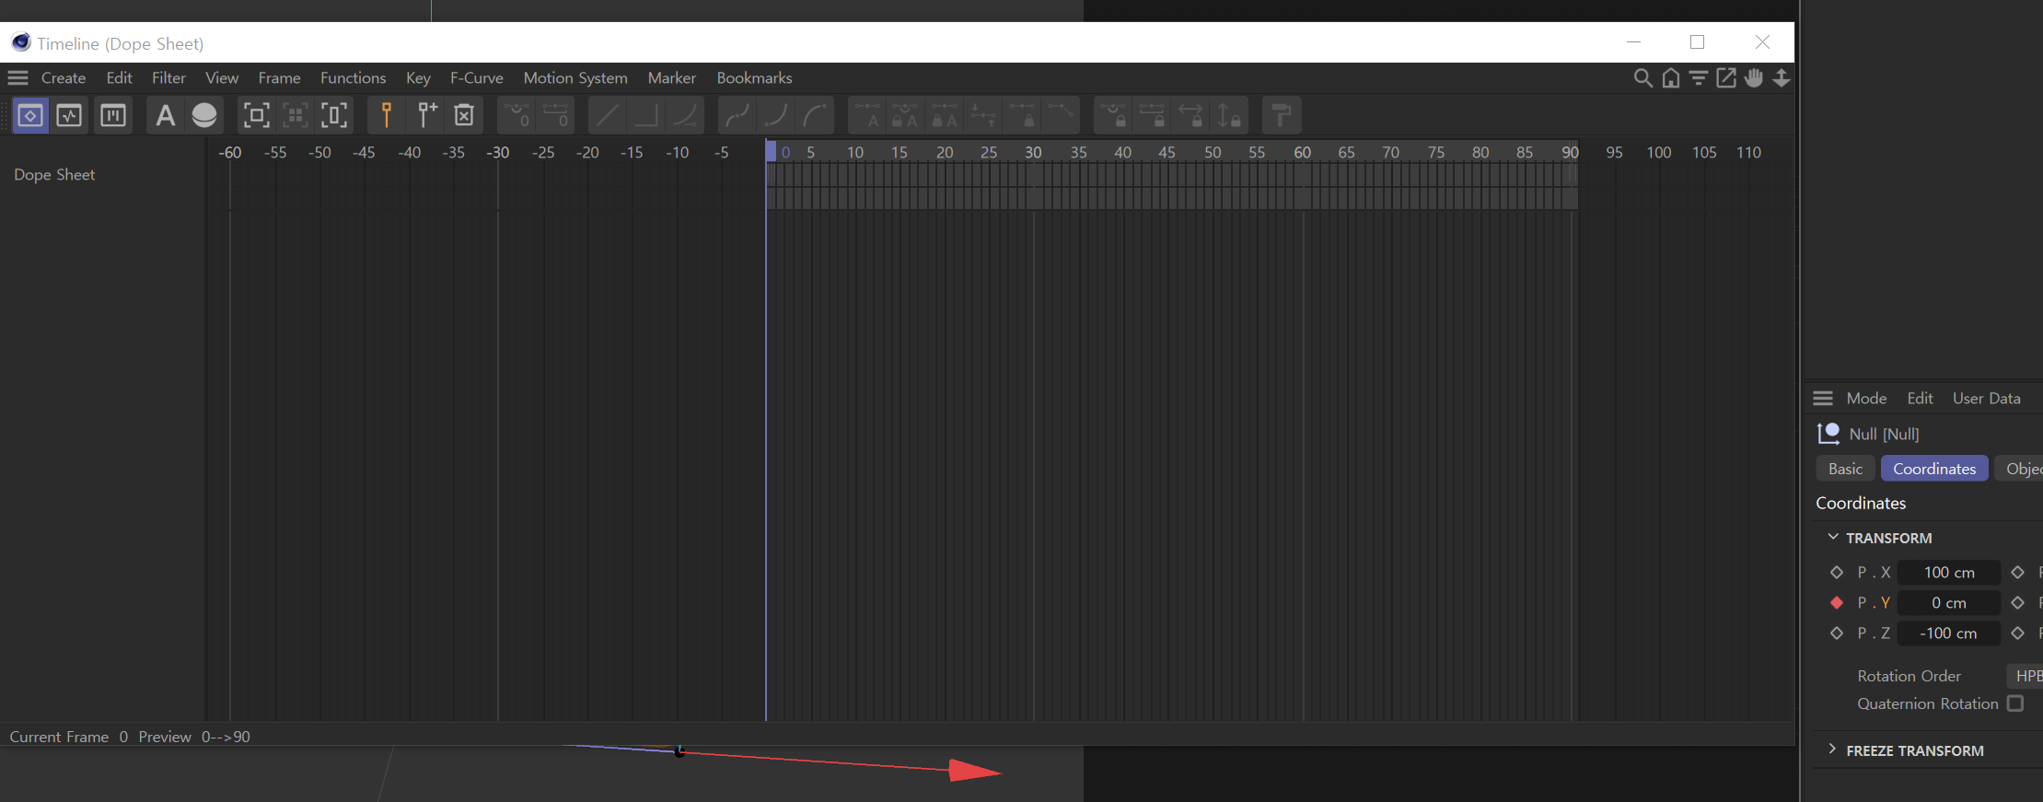Open the Motion System menu

point(575,78)
